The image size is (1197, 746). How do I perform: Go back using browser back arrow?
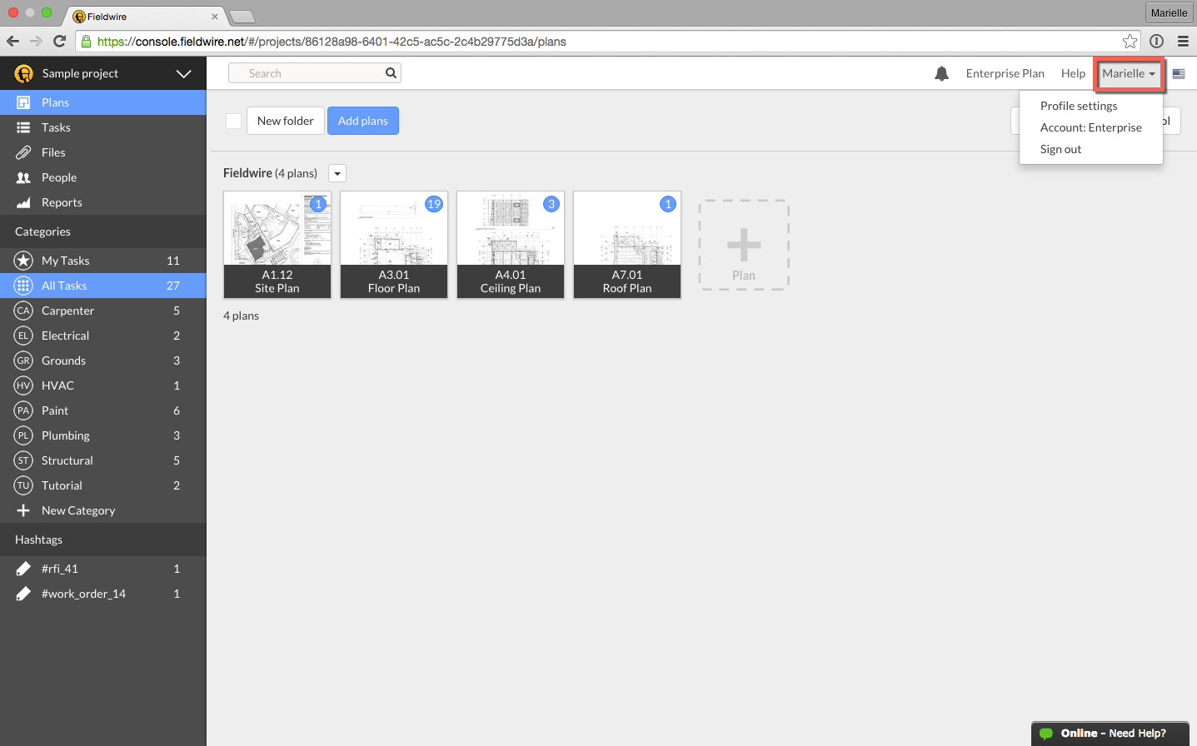coord(12,41)
